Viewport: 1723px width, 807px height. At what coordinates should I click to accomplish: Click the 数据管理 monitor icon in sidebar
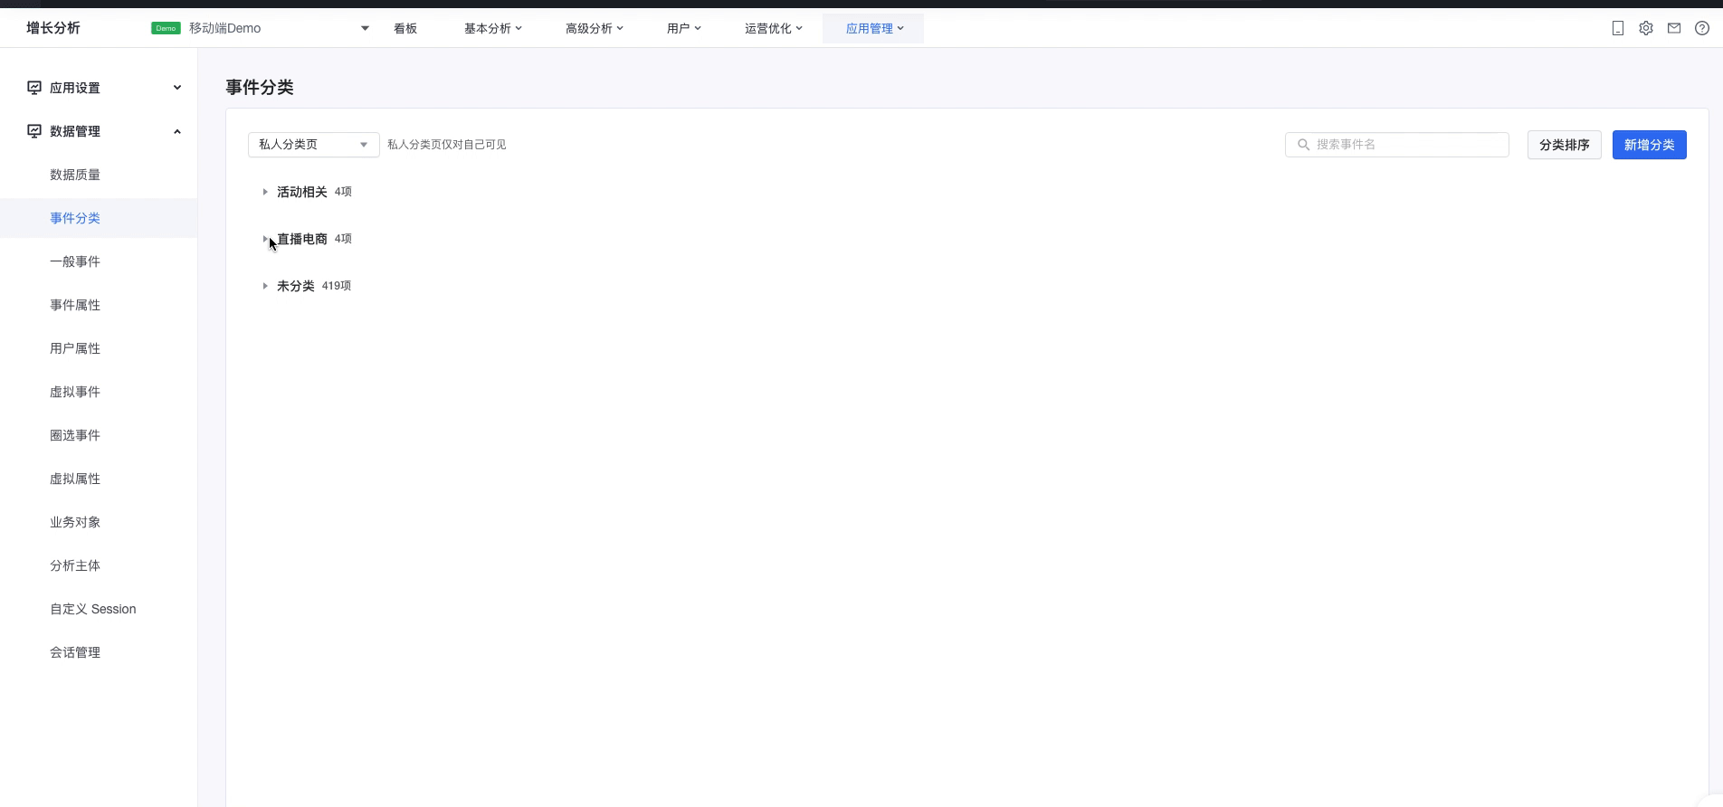34,131
